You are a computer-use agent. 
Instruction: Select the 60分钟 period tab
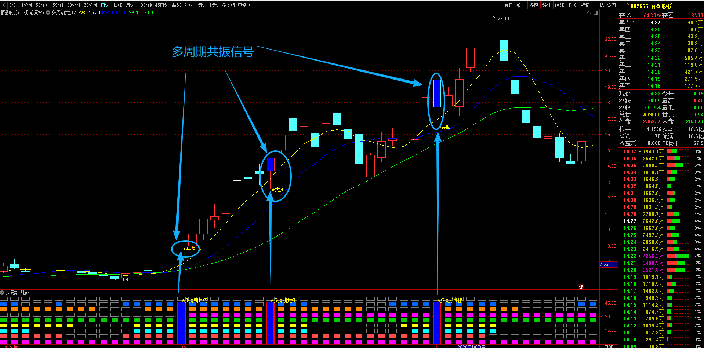(91, 5)
